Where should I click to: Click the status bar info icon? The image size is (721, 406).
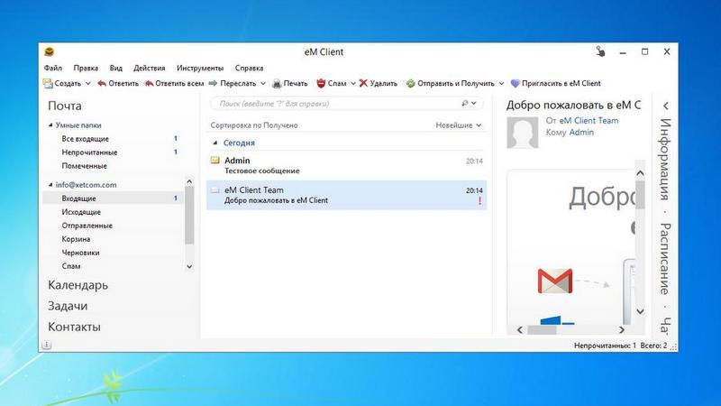coord(47,345)
